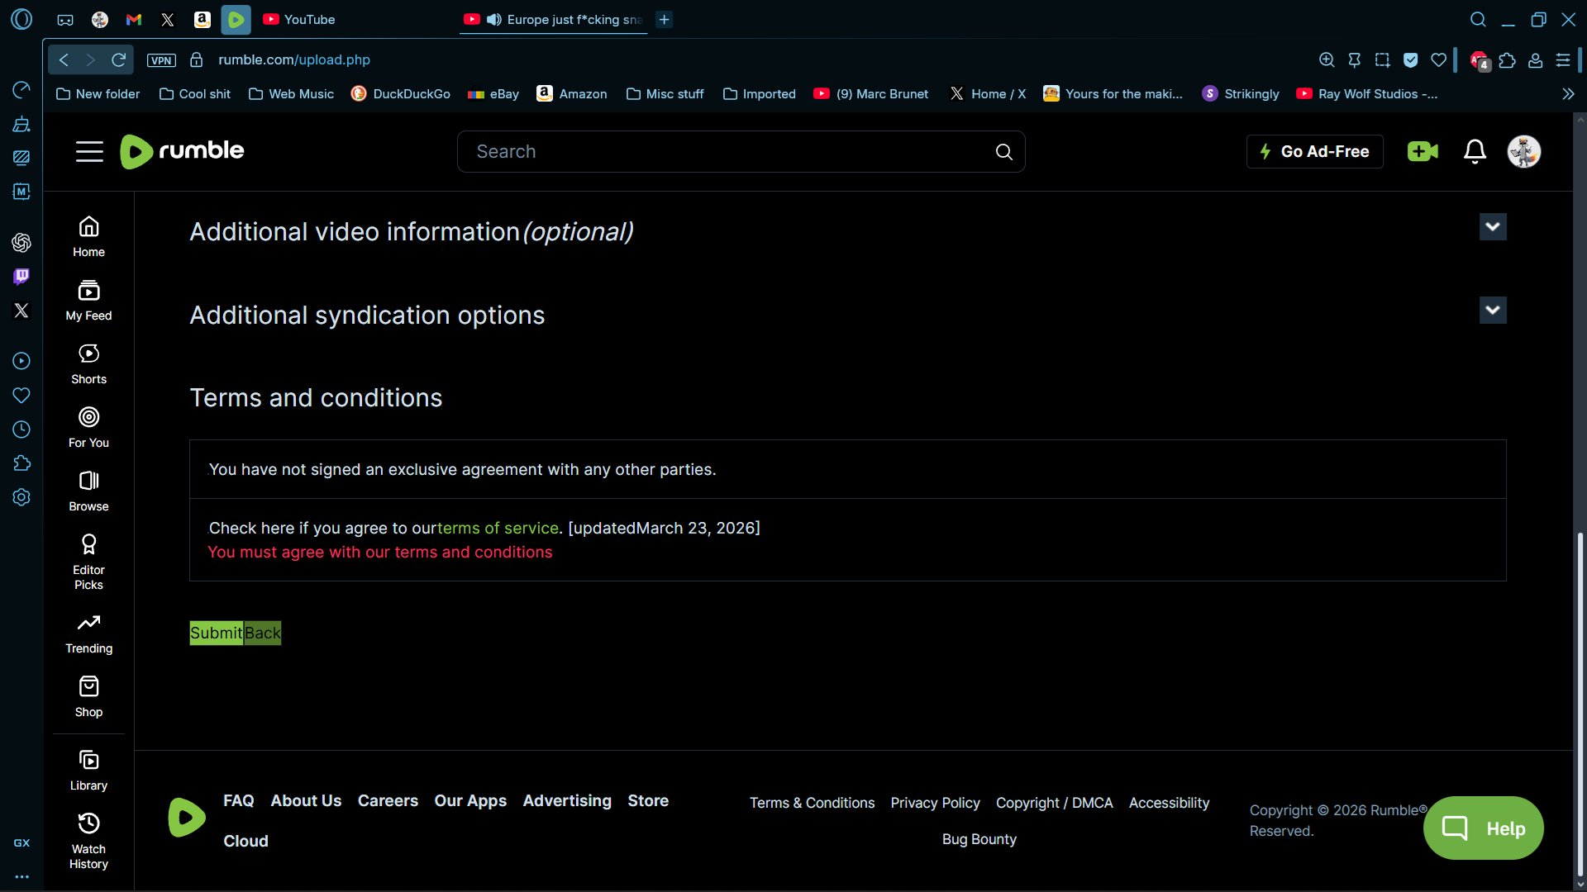Toggle the VPN badge in address bar
This screenshot has width=1587, height=892.
[x=161, y=60]
